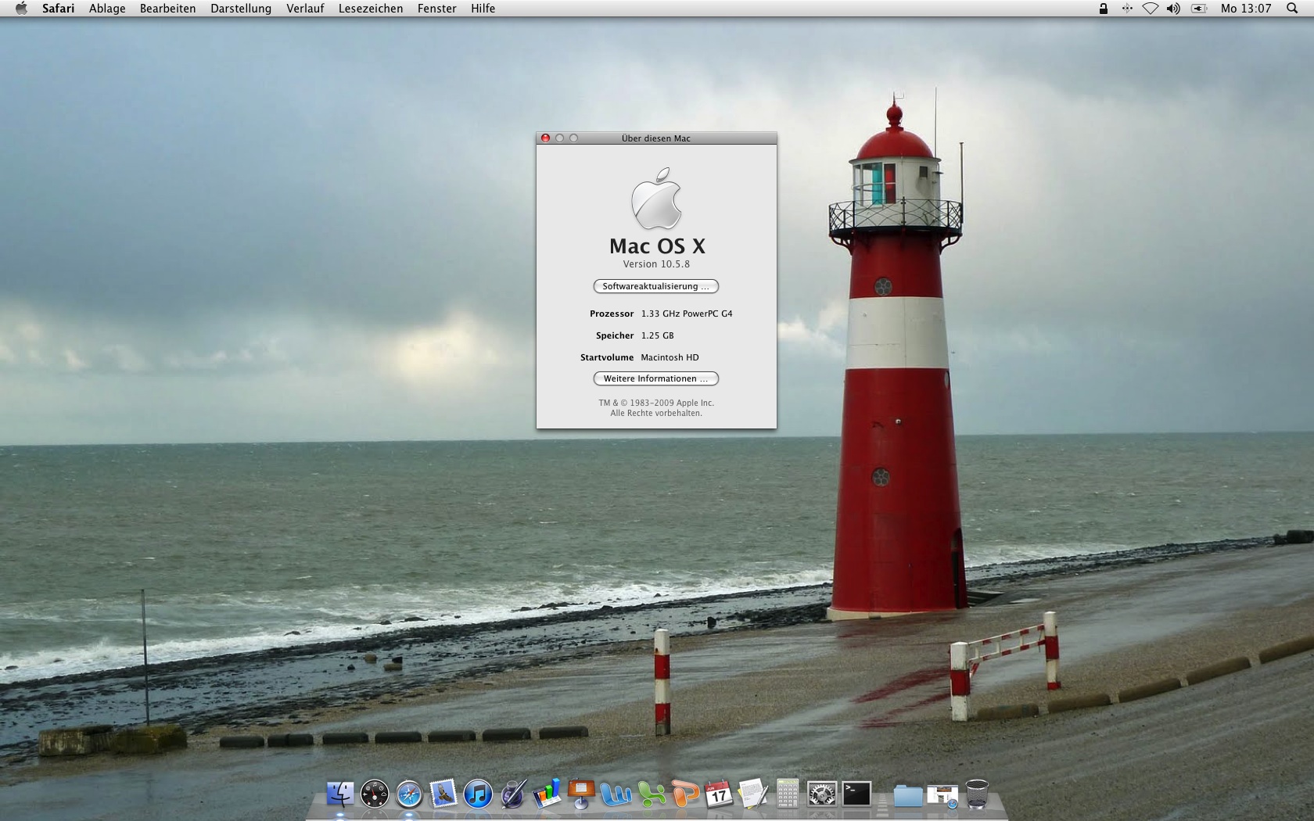The image size is (1314, 821).
Task: Click the Softwareaktualisierung button
Action: click(x=656, y=286)
